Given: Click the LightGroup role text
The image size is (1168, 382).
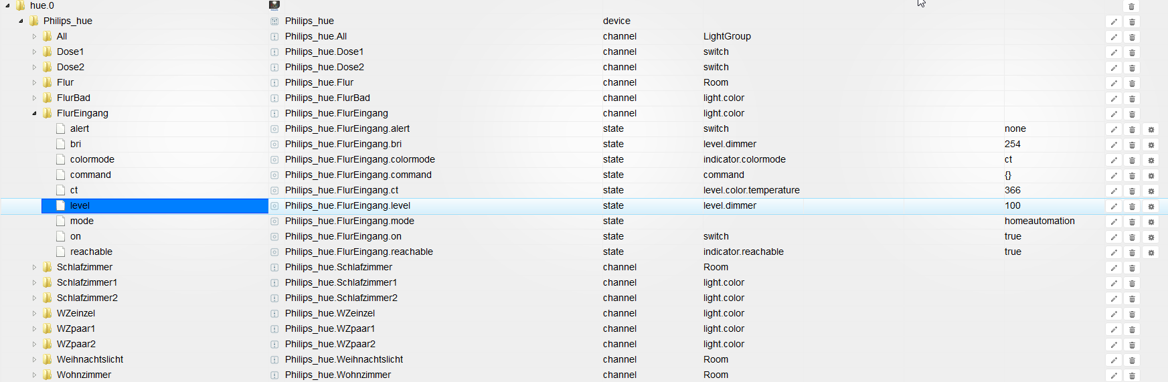Looking at the screenshot, I should tap(727, 36).
